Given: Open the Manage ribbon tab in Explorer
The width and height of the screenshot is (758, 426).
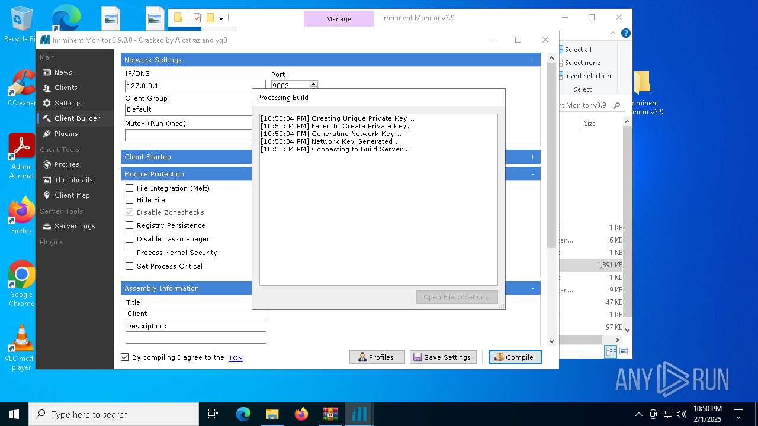Looking at the screenshot, I should 339,19.
